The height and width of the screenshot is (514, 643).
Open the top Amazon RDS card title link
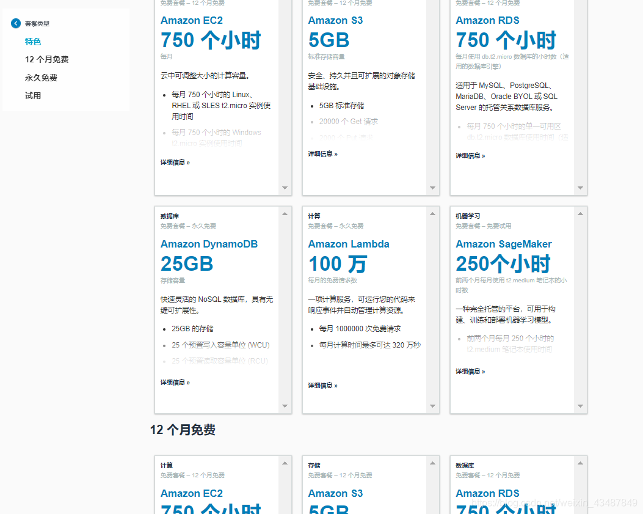point(487,20)
